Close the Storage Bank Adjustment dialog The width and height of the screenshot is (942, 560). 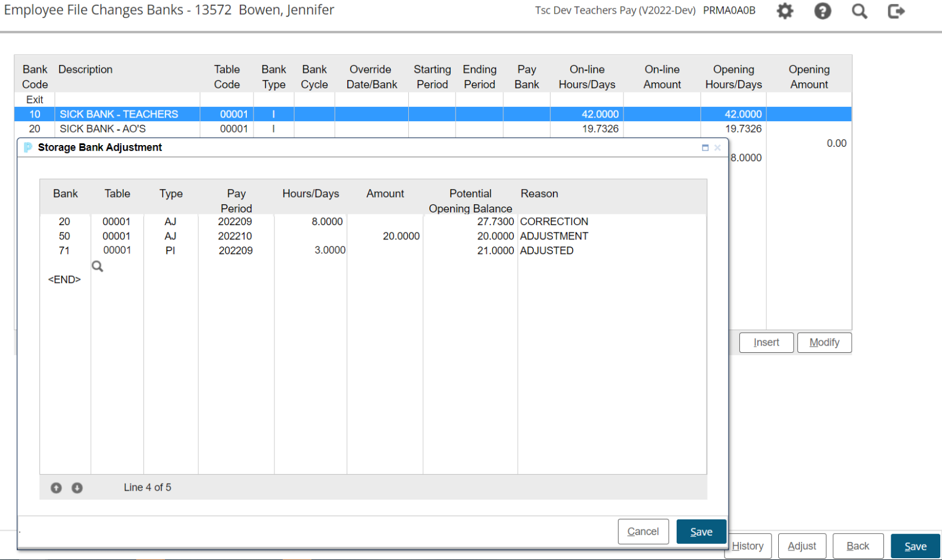pos(717,147)
